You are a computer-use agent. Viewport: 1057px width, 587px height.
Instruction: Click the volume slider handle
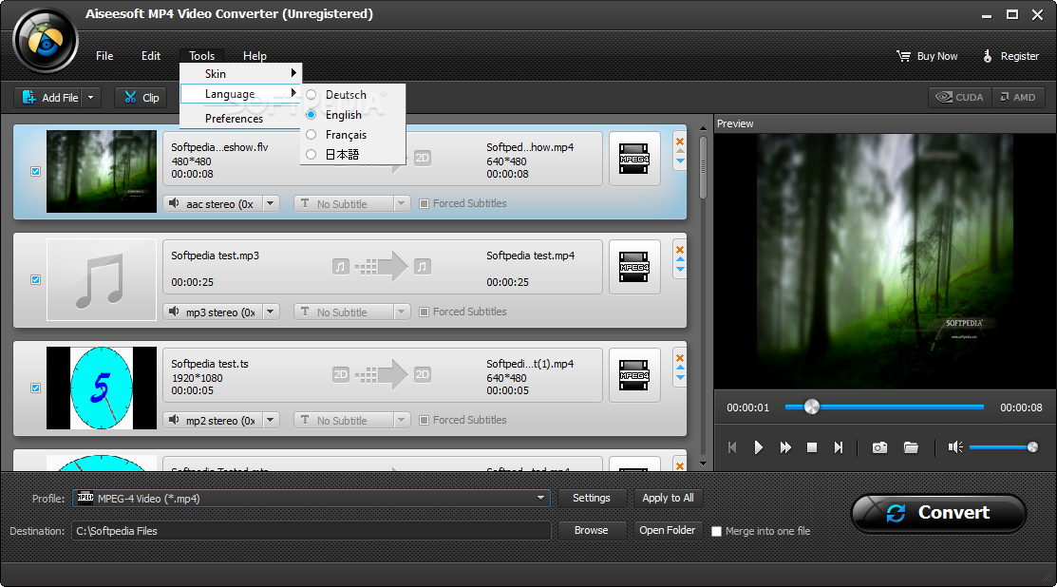coord(1032,447)
